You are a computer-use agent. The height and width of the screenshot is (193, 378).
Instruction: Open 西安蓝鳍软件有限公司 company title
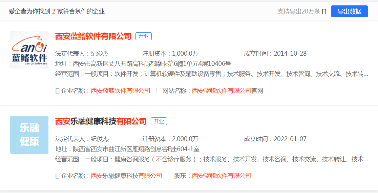point(93,36)
